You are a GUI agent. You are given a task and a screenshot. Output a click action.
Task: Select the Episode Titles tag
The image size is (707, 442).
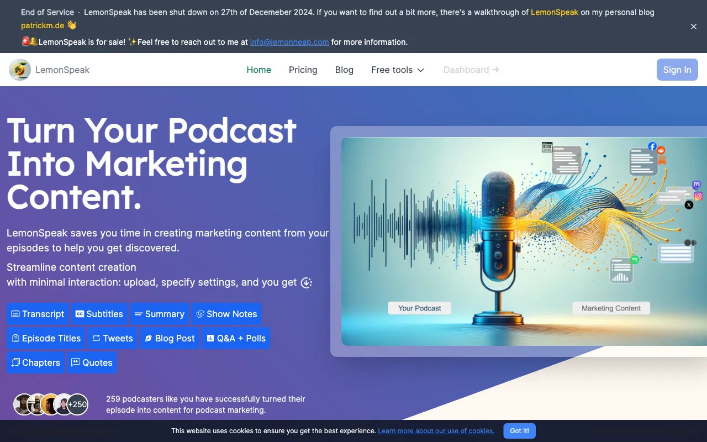tap(46, 338)
